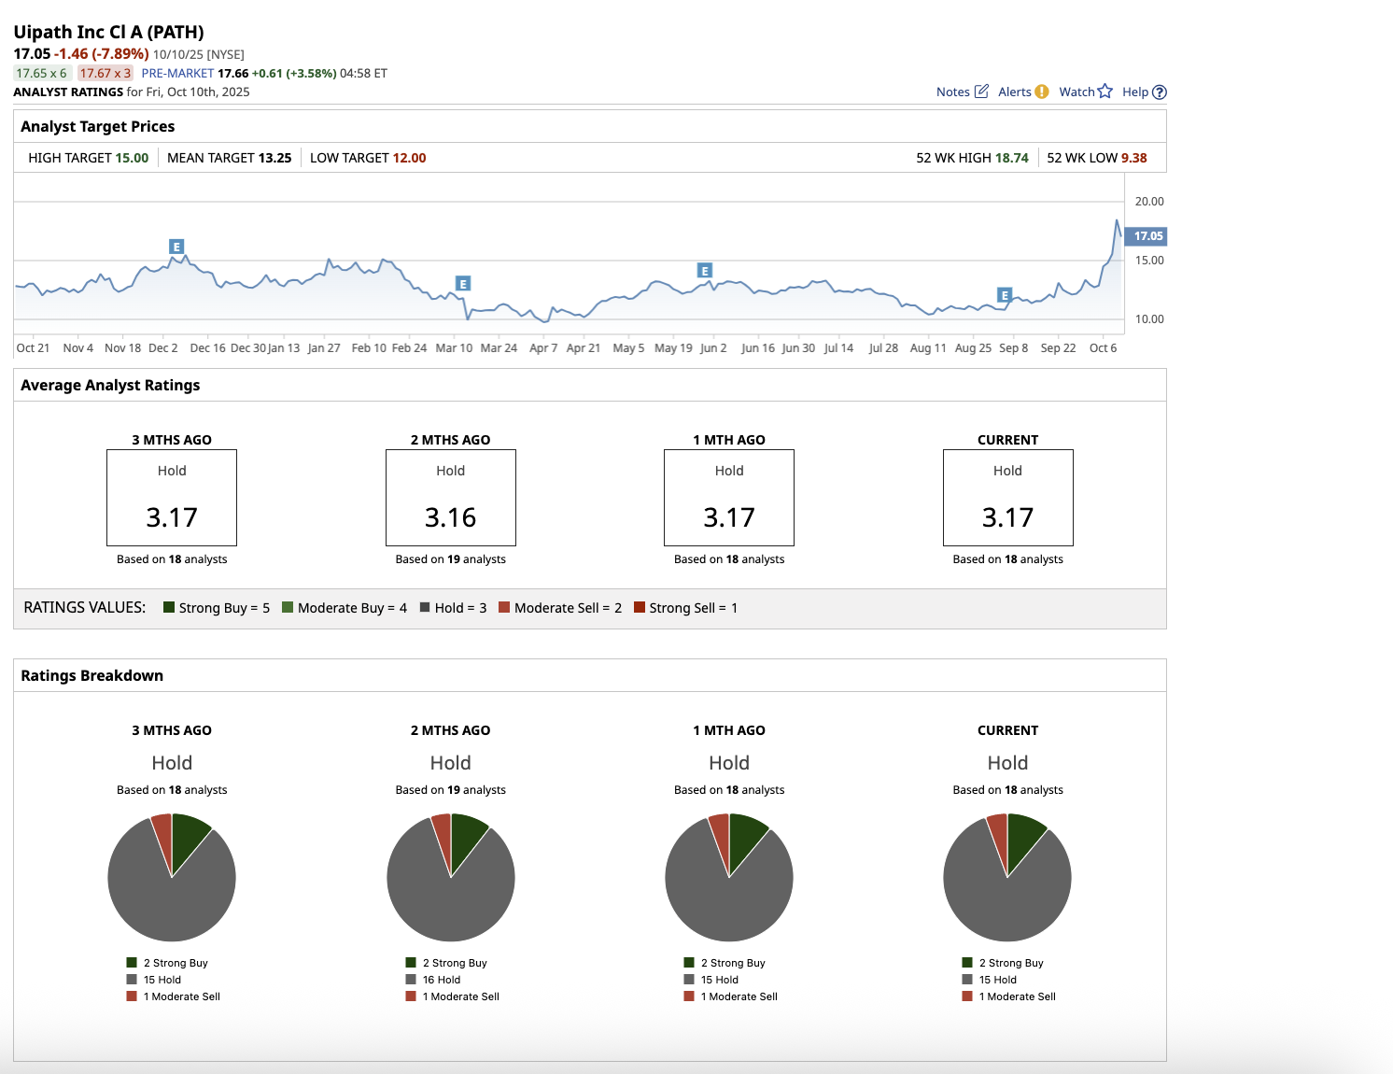1393x1074 pixels.
Task: Select the Strong Sell = 1 color swatch
Action: click(640, 607)
